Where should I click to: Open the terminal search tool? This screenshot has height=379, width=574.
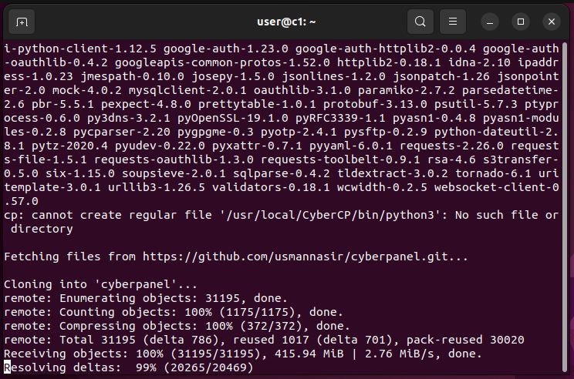click(420, 22)
